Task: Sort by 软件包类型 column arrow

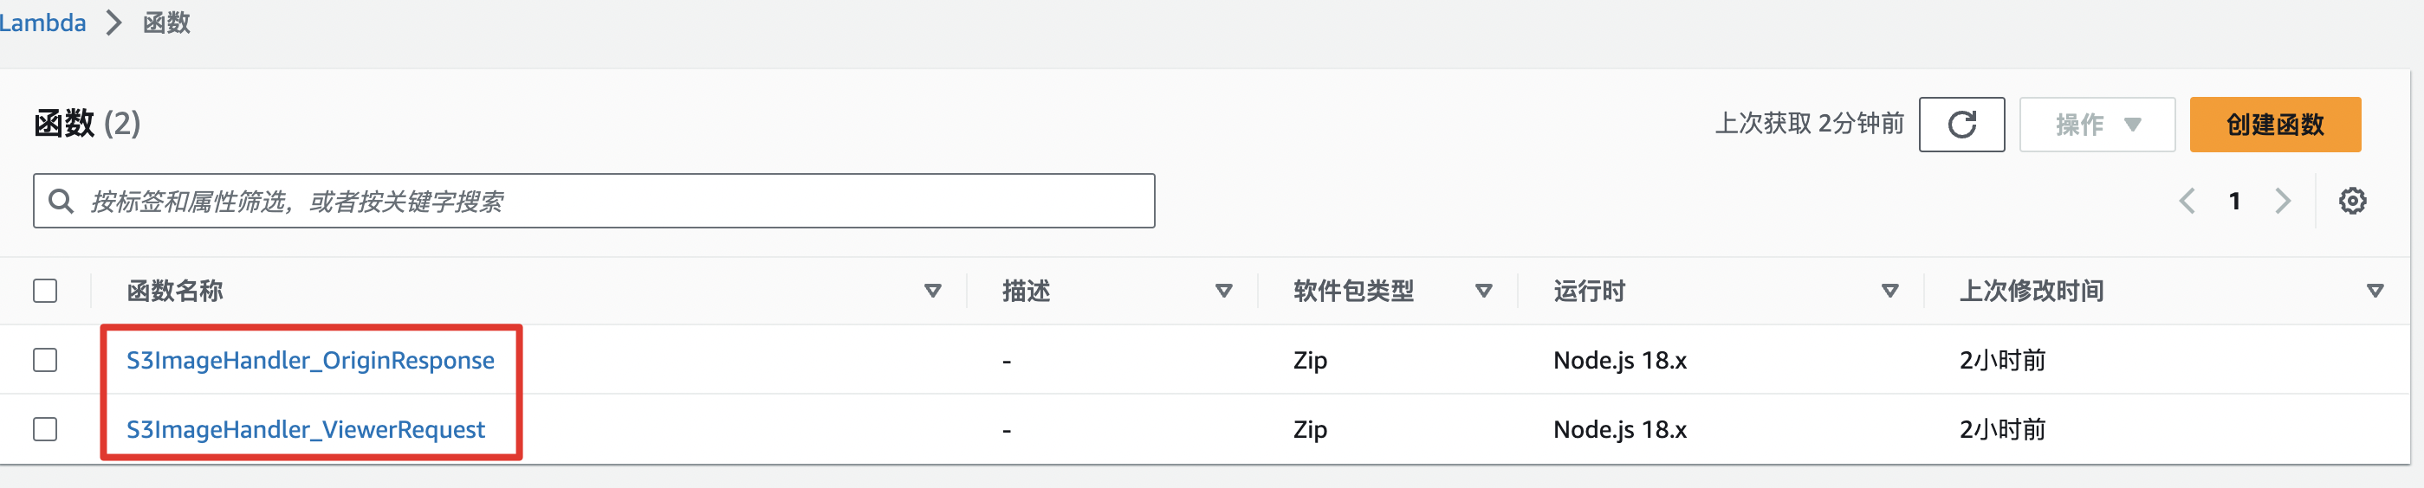Action: click(1483, 291)
